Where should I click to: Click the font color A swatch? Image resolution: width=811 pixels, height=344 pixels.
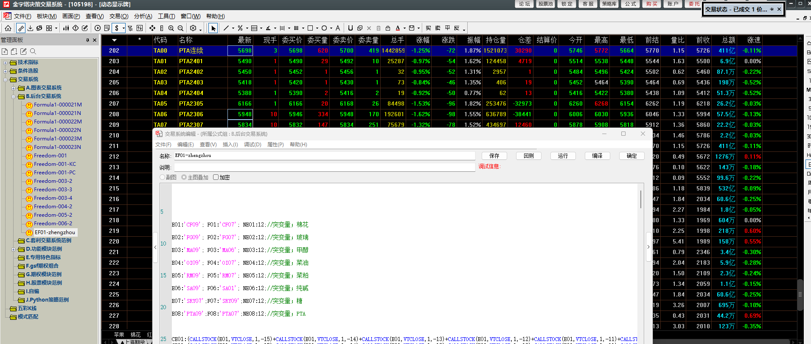coord(398,28)
